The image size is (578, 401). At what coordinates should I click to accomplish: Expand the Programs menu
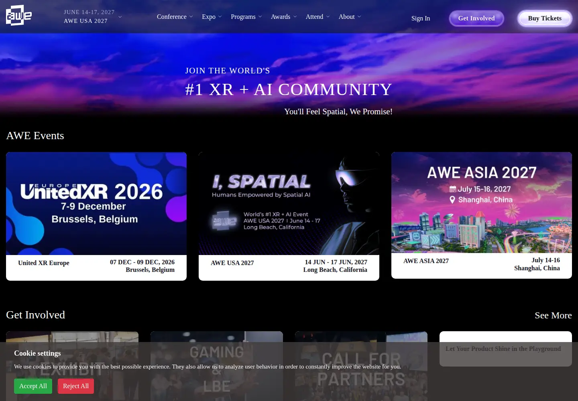coord(246,16)
